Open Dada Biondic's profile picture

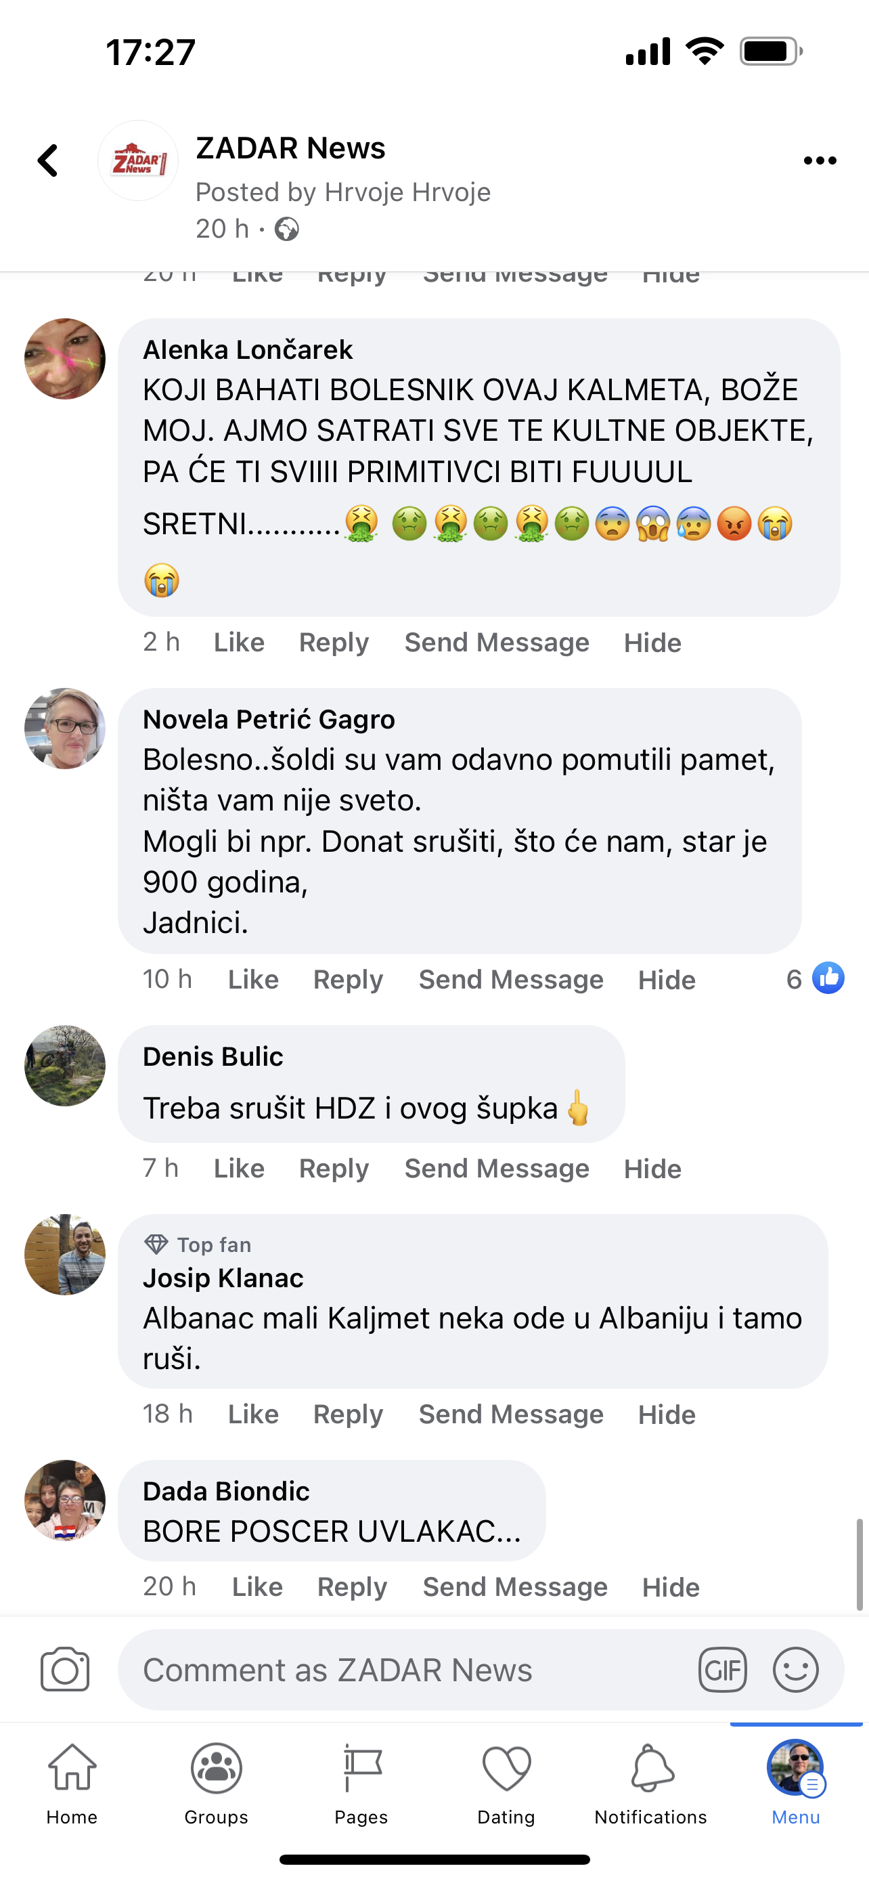pos(65,1500)
